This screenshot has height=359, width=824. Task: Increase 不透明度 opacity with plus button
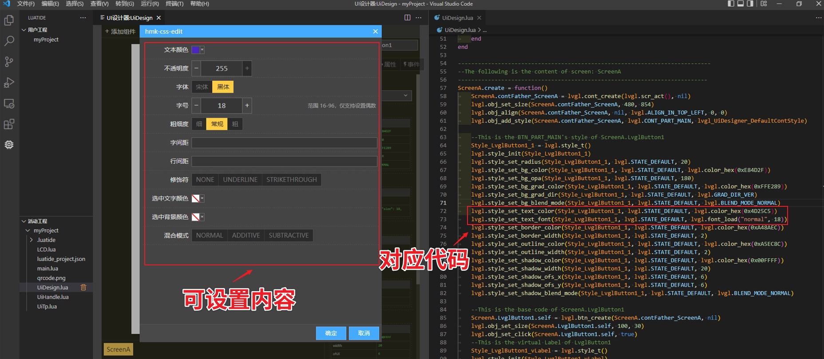(247, 68)
